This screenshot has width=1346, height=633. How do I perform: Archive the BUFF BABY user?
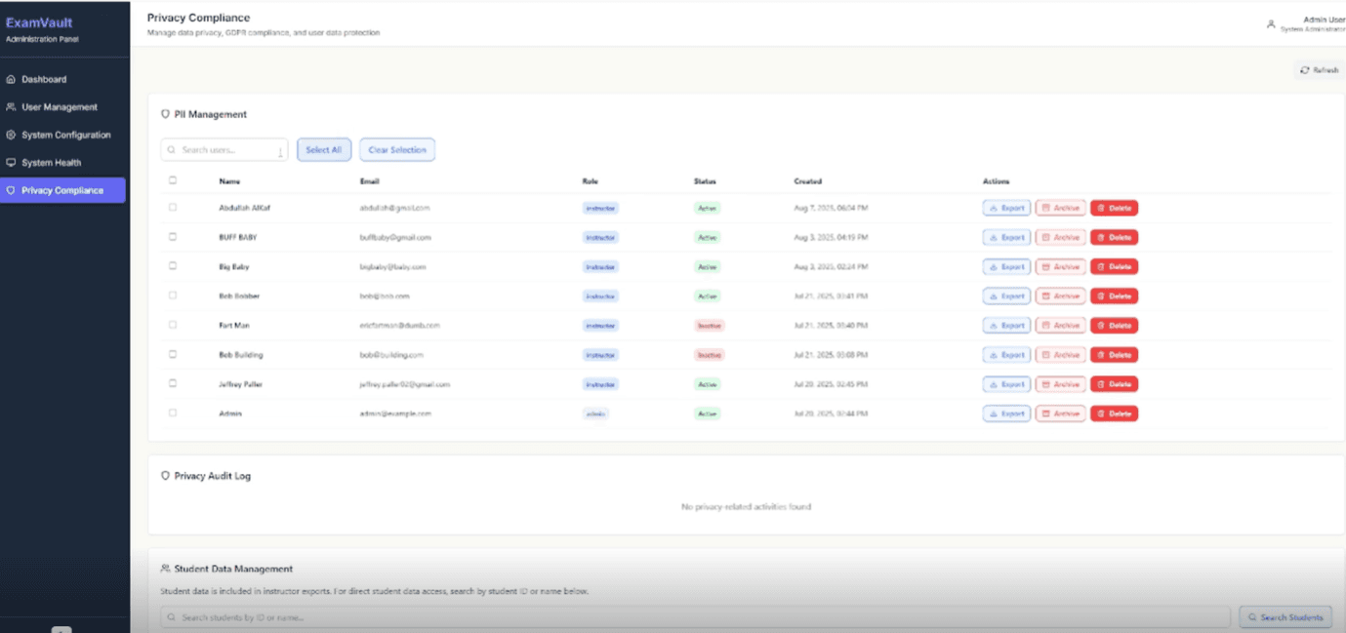click(x=1060, y=238)
